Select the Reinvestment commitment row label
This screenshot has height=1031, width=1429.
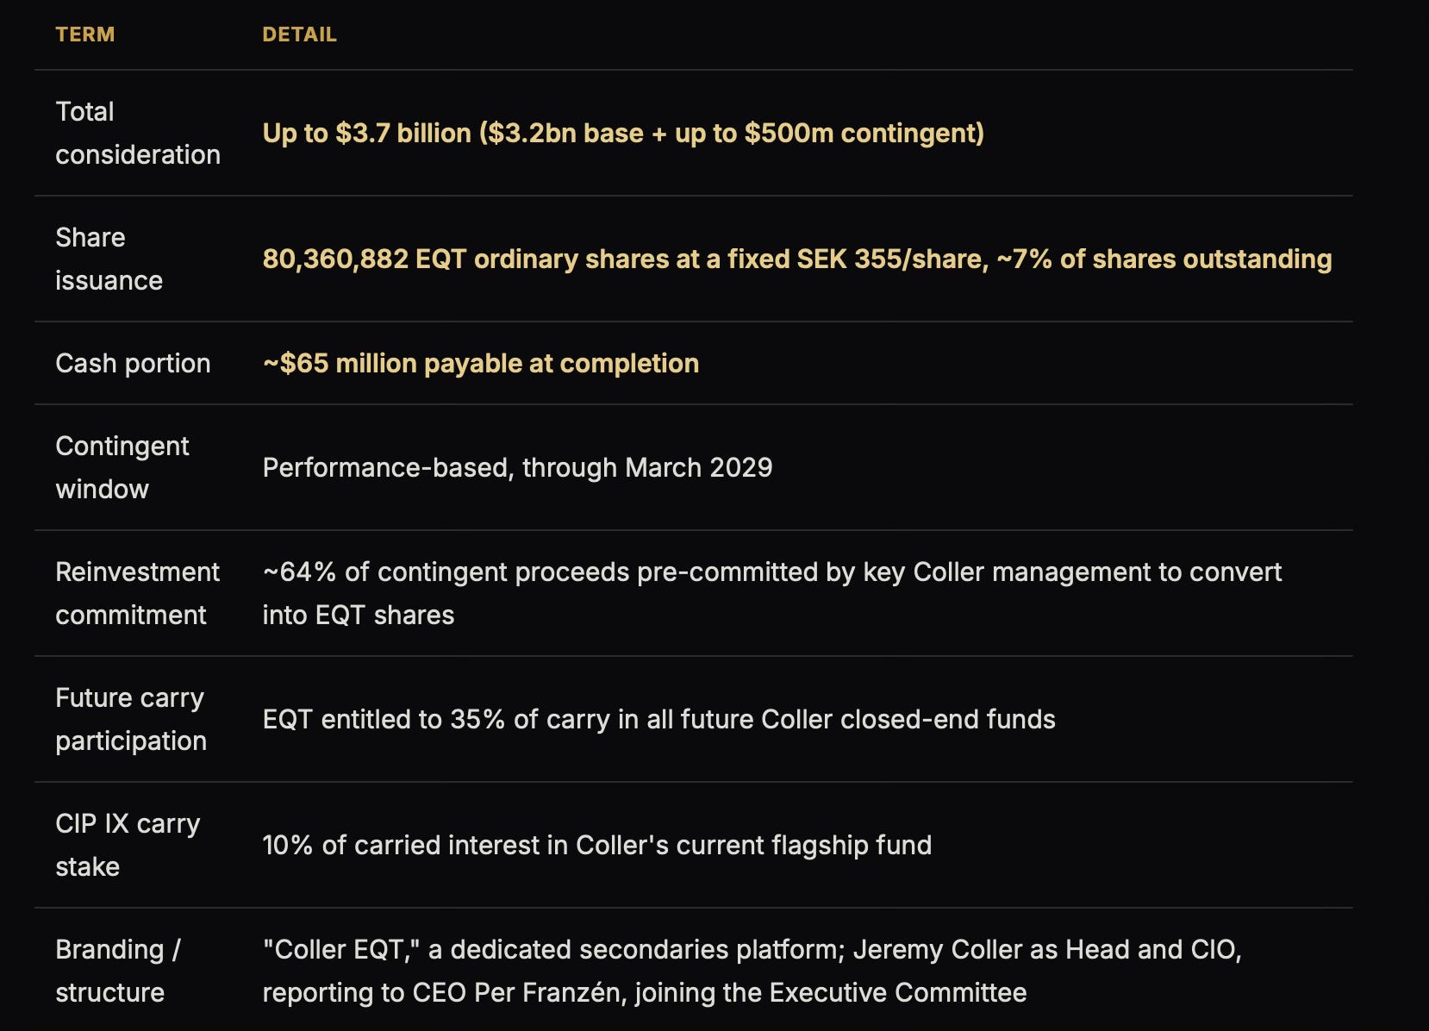(138, 593)
